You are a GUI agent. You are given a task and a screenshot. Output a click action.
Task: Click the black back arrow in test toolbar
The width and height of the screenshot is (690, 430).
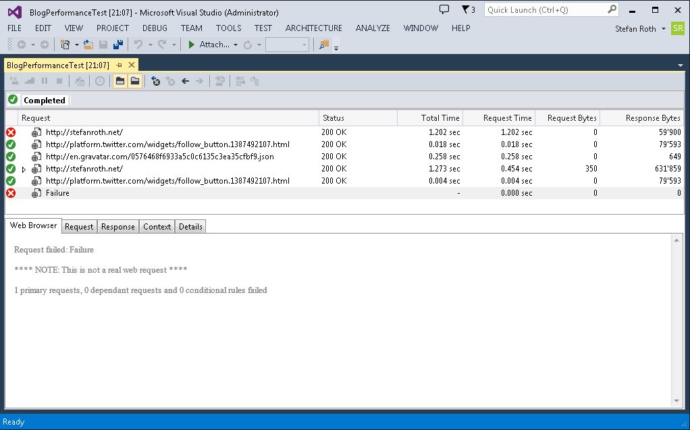pos(185,81)
